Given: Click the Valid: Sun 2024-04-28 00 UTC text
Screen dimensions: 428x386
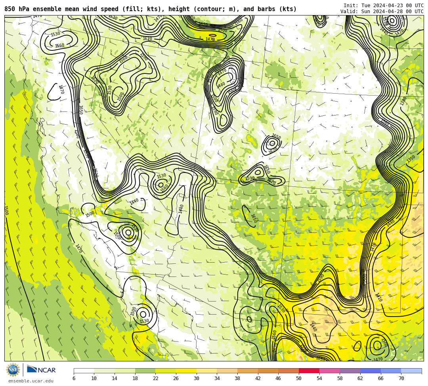Looking at the screenshot, I should click(x=382, y=11).
